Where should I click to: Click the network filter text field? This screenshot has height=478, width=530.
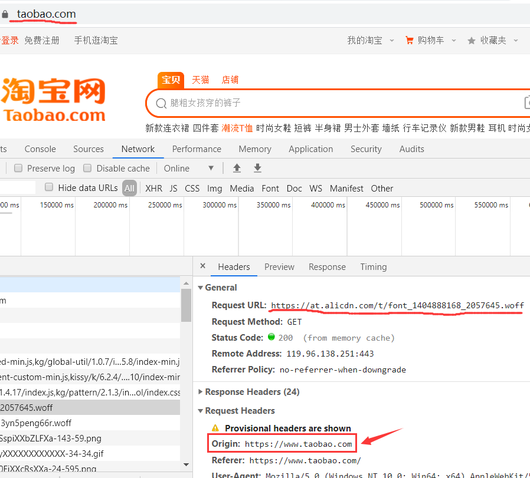pyautogui.click(x=18, y=187)
